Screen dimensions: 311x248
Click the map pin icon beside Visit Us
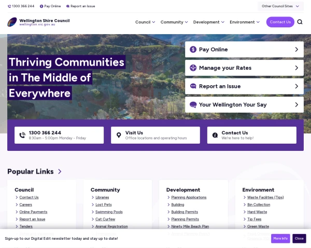[x=119, y=135]
